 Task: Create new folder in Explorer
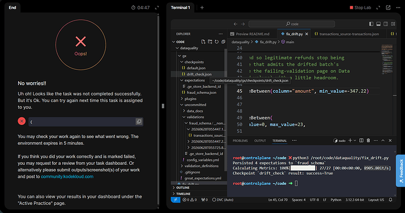[x=210, y=42]
